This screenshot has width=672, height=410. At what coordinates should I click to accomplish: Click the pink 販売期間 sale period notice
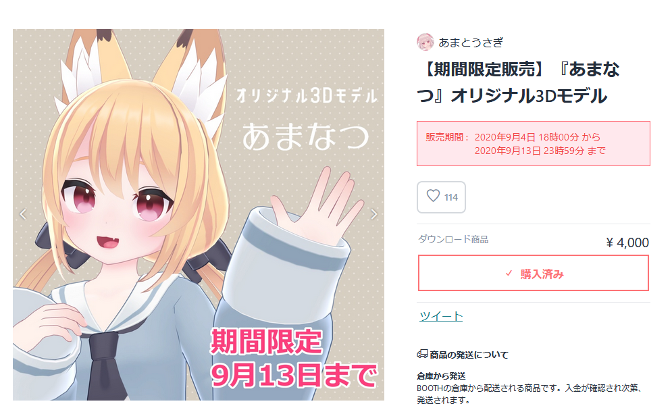click(533, 143)
